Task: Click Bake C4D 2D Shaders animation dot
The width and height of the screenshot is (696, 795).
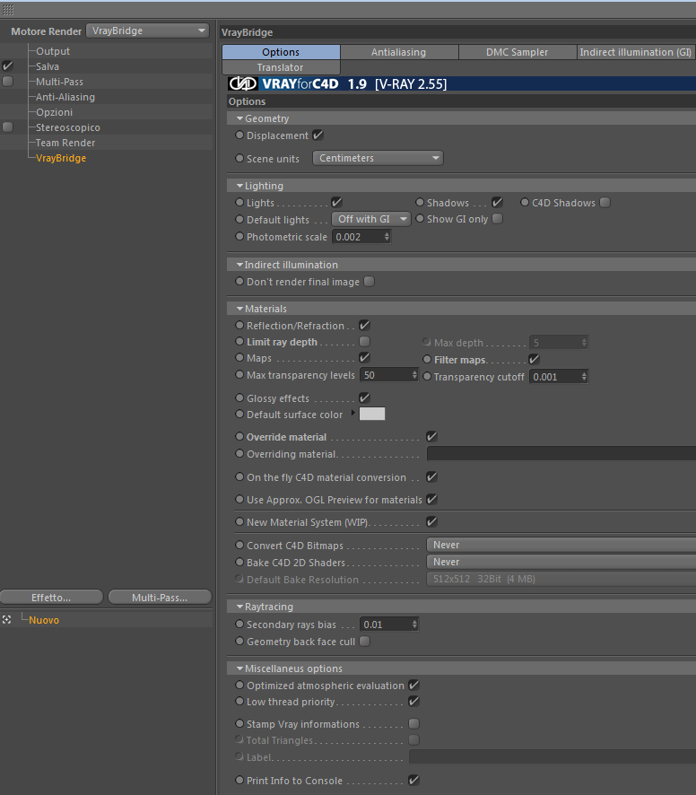Action: 239,562
